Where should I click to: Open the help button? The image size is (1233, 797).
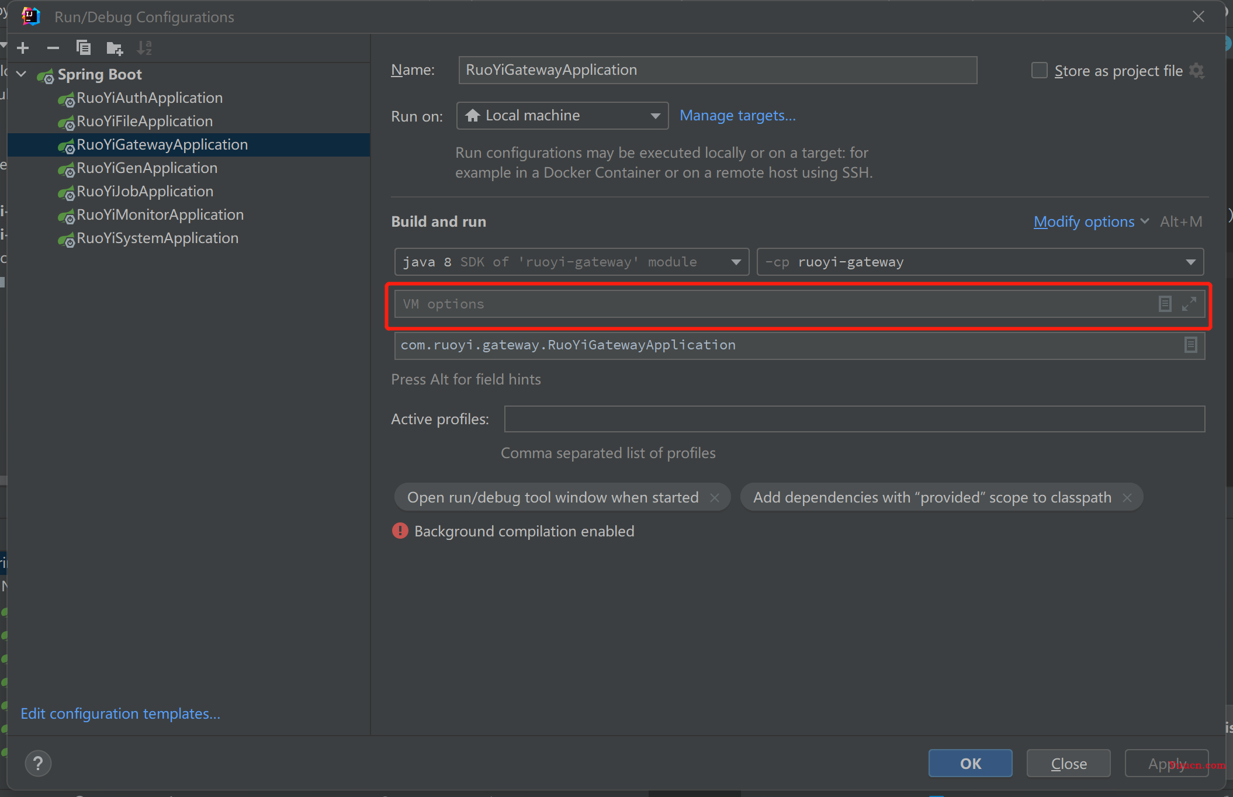(x=39, y=763)
